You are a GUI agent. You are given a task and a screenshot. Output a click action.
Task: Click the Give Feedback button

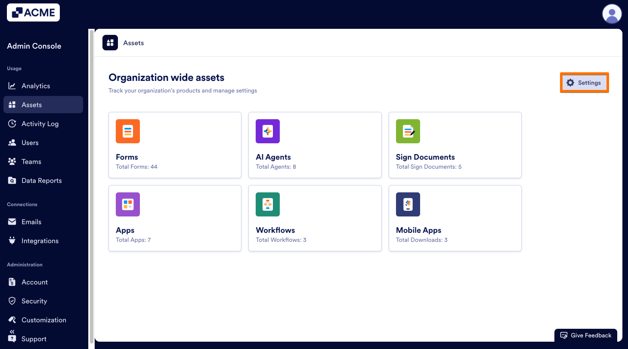click(585, 335)
